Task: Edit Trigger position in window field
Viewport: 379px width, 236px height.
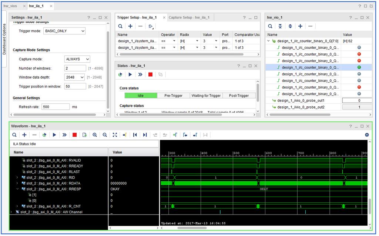Action: pos(75,86)
